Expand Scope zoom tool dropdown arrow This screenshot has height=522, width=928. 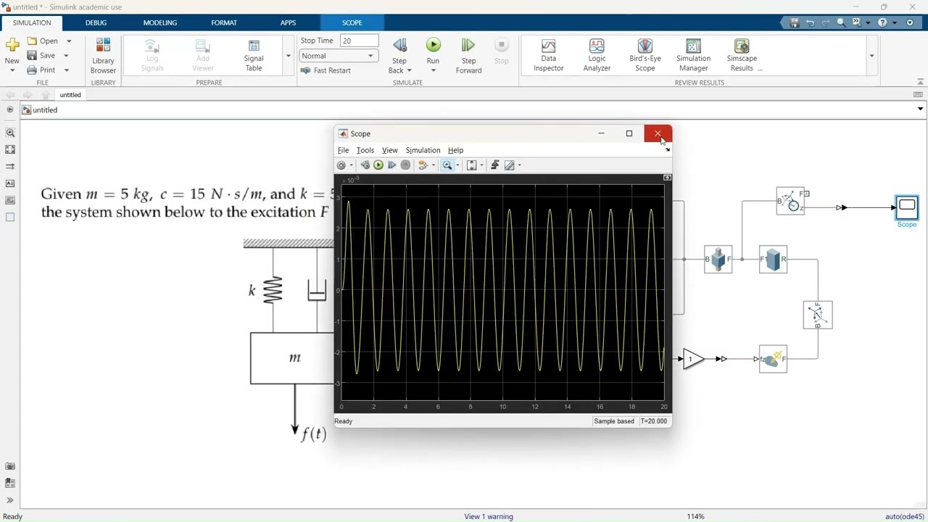tap(457, 165)
